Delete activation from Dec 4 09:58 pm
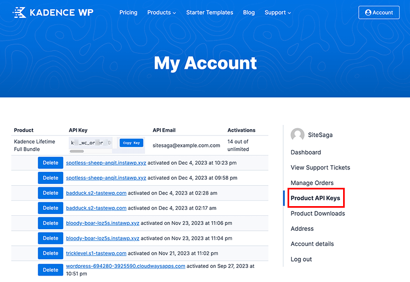 [51, 178]
